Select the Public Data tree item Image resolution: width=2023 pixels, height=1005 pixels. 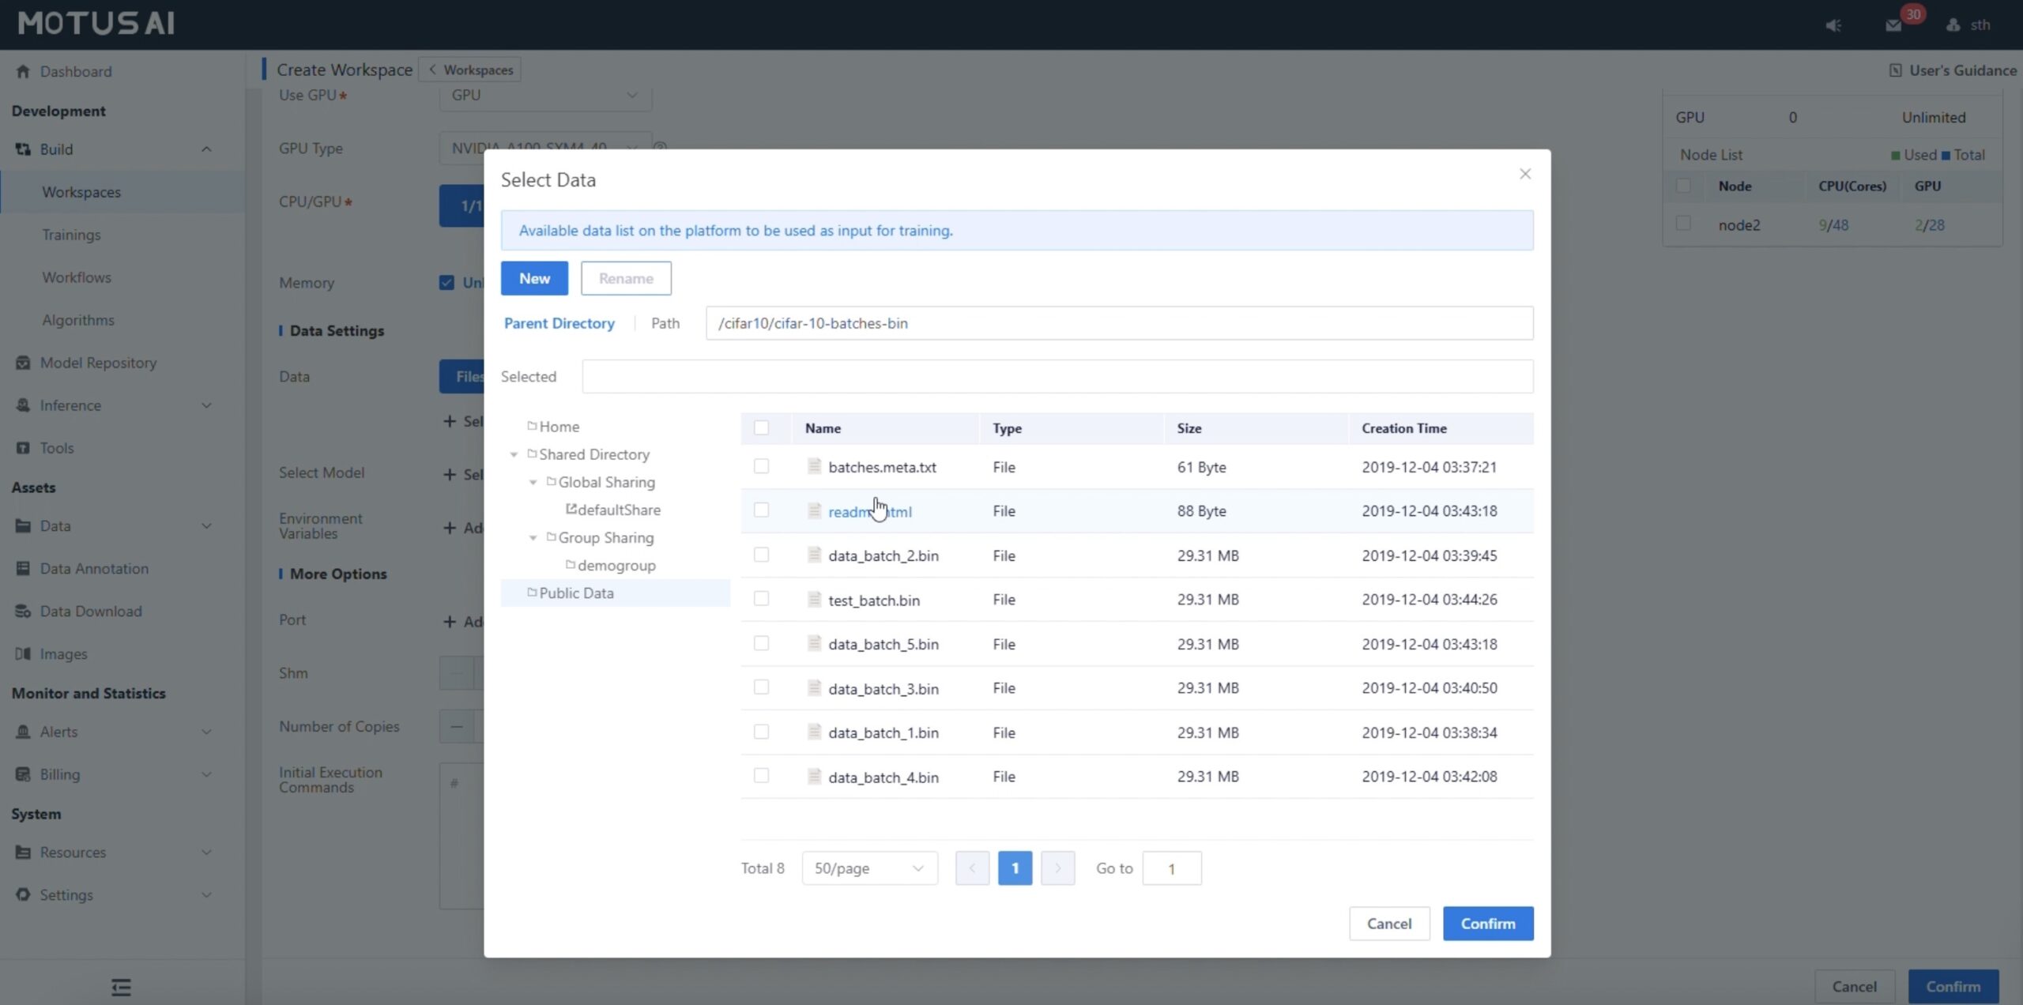click(576, 593)
